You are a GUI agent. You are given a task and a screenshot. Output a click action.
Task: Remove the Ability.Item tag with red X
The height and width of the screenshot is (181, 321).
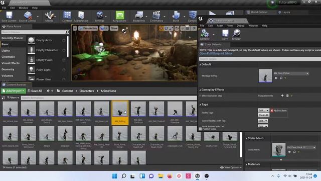272,111
